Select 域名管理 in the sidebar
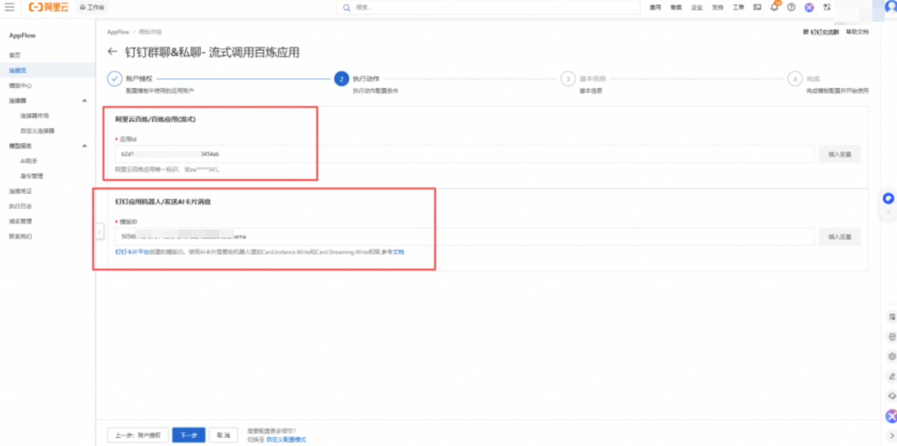This screenshot has height=446, width=897. 20,221
